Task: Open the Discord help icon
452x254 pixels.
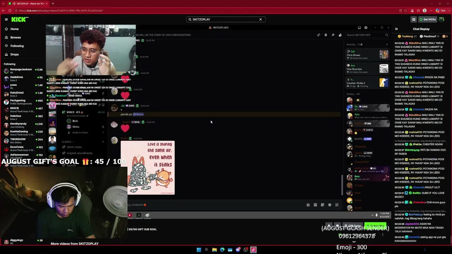Action: click(x=366, y=28)
